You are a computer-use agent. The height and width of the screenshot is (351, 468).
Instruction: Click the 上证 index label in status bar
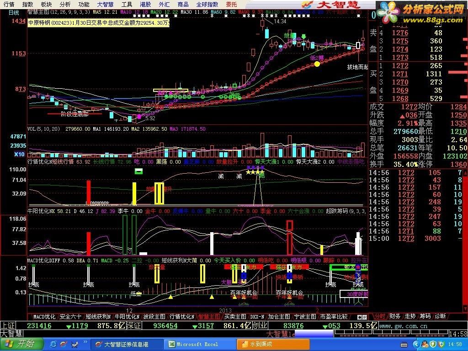[x=8, y=325]
